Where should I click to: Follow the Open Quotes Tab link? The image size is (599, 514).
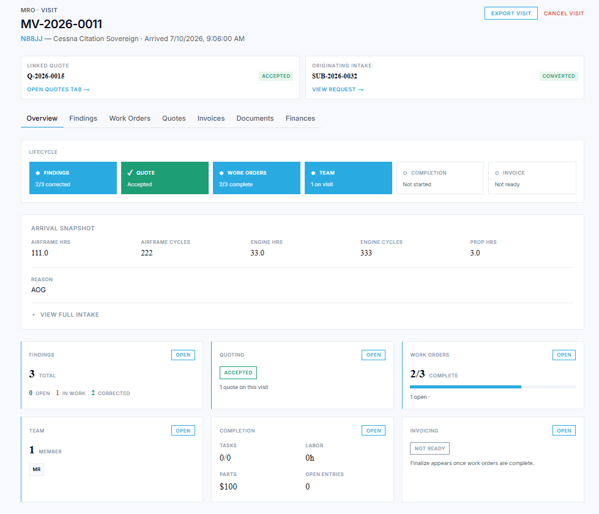(58, 89)
